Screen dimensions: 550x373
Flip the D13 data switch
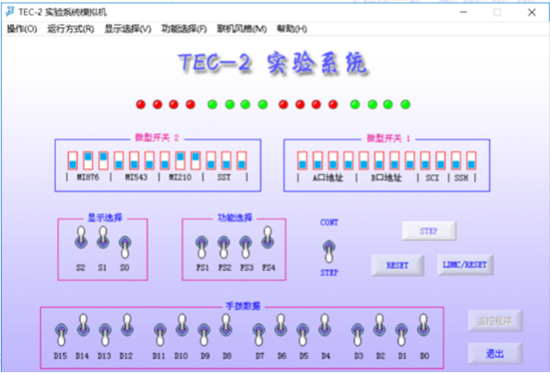click(105, 334)
